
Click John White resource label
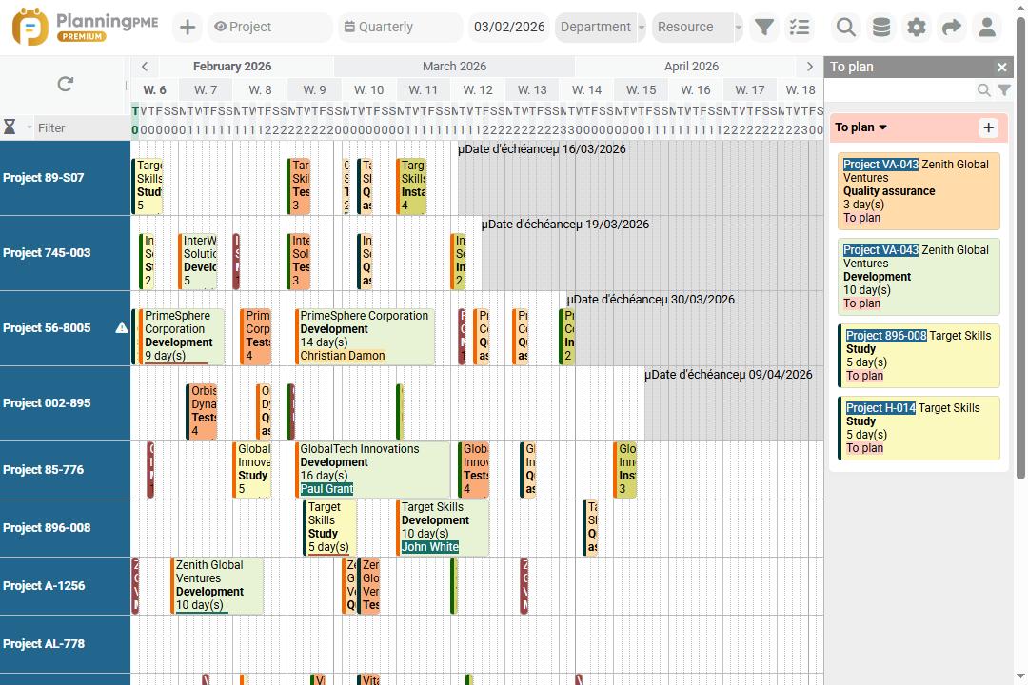(x=430, y=547)
